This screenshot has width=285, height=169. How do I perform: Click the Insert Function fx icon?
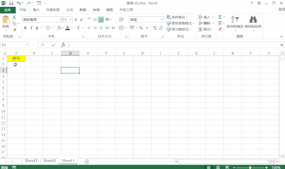(x=63, y=44)
